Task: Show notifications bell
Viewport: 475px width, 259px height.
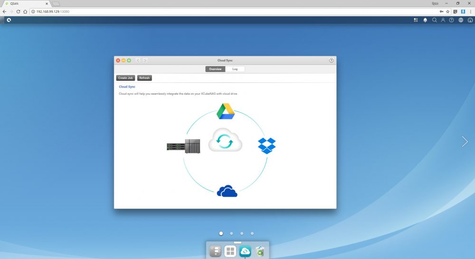Action: (x=425, y=20)
